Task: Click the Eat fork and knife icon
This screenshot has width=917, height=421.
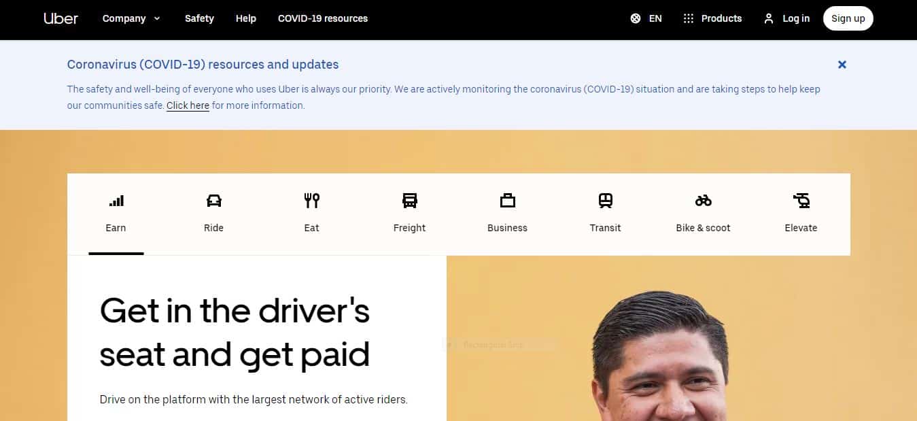Action: pos(312,201)
